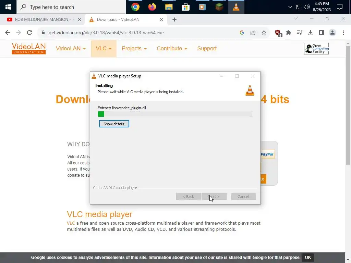Open the Support page link
This screenshot has height=263, width=351.
tap(207, 49)
